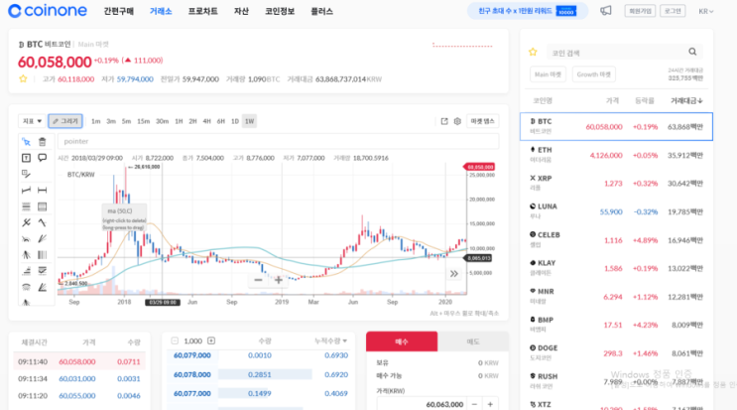Select DOGE row in coin list
Screen dimensions: 737x410
coord(616,352)
